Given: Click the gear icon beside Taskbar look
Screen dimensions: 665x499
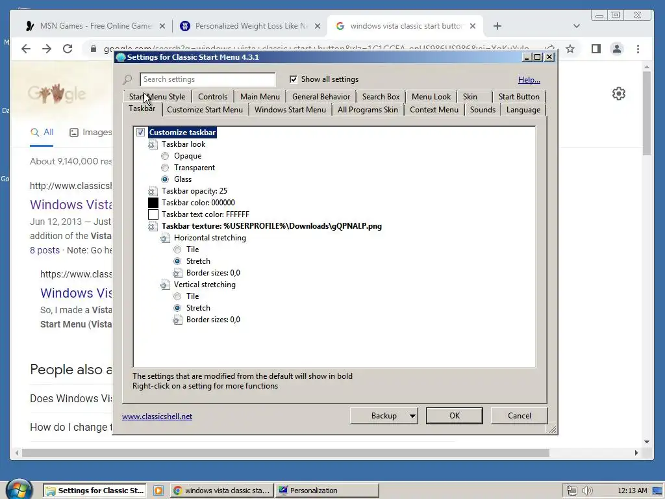Looking at the screenshot, I should pos(153,145).
